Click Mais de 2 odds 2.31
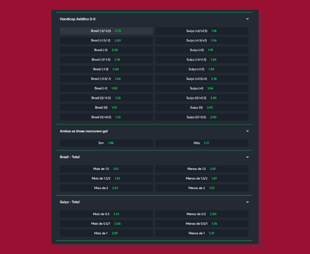310x254 pixels. 106,188
